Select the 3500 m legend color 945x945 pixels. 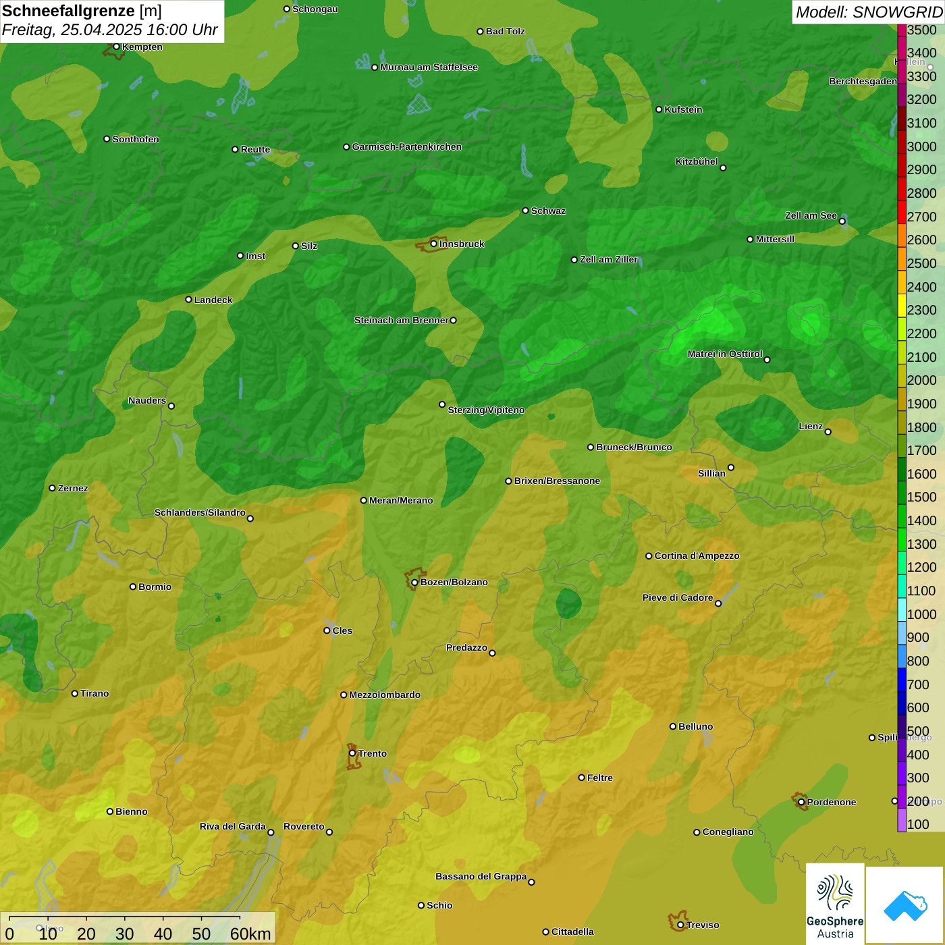pyautogui.click(x=902, y=30)
